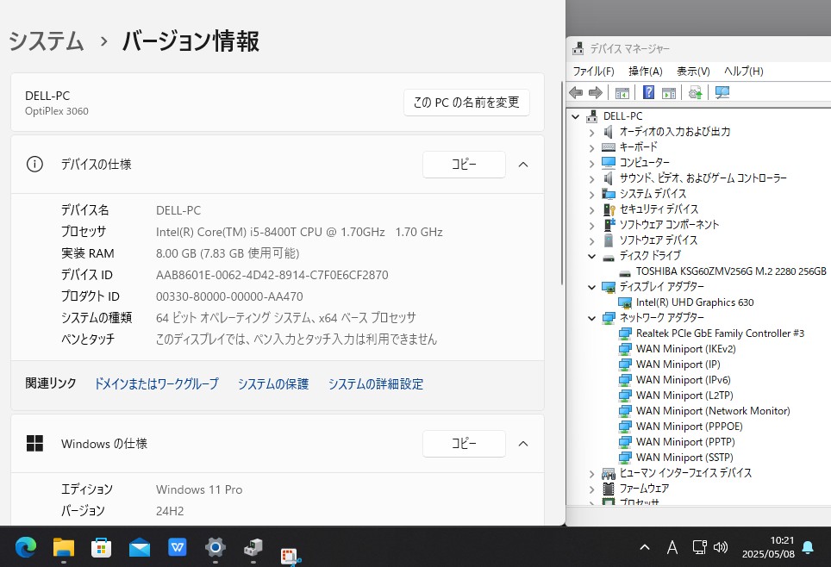Collapse the DELL-PC root node
Viewport: 831px width, 567px height.
coord(576,116)
